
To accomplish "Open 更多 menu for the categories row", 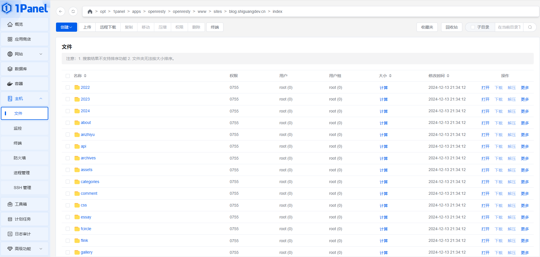I will point(525,182).
